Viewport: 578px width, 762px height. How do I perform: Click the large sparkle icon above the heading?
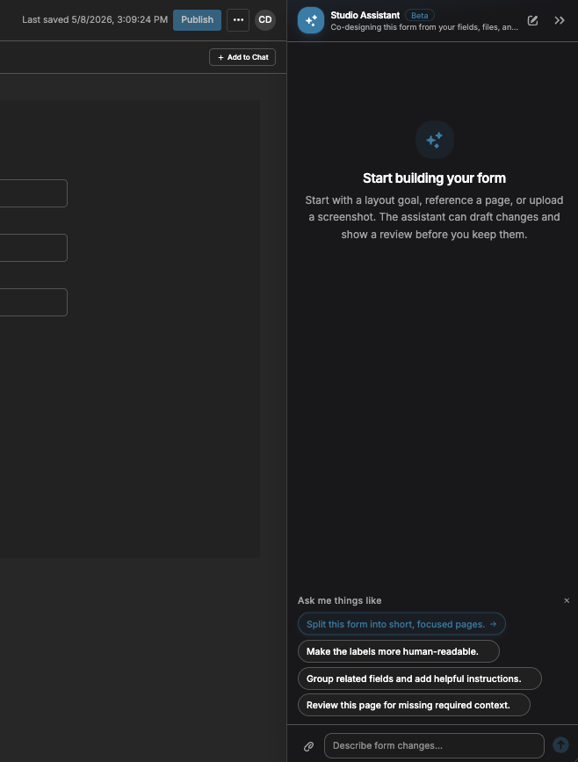tap(435, 140)
